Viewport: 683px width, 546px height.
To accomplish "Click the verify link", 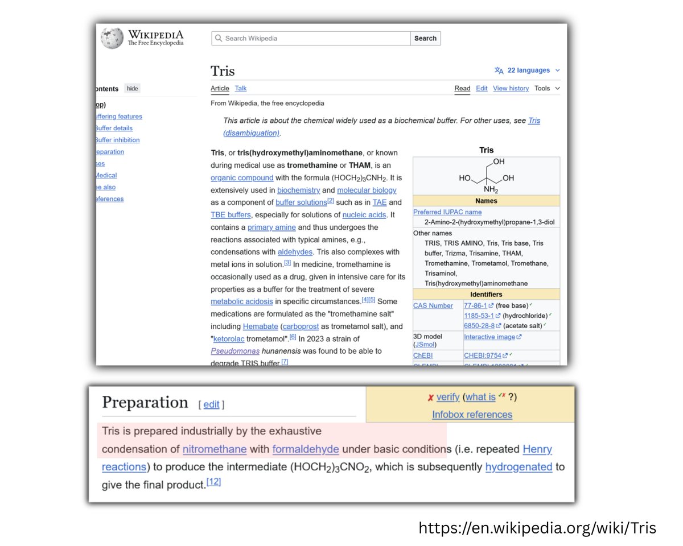I will click(448, 397).
